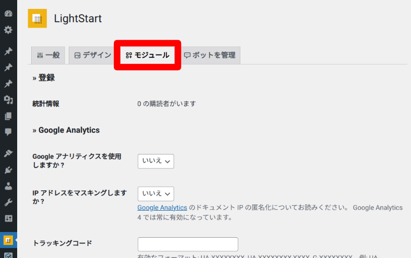Click the gear icon below Dashboard in sidebar
Viewport: 411px width, 258px height.
pyautogui.click(x=8, y=30)
